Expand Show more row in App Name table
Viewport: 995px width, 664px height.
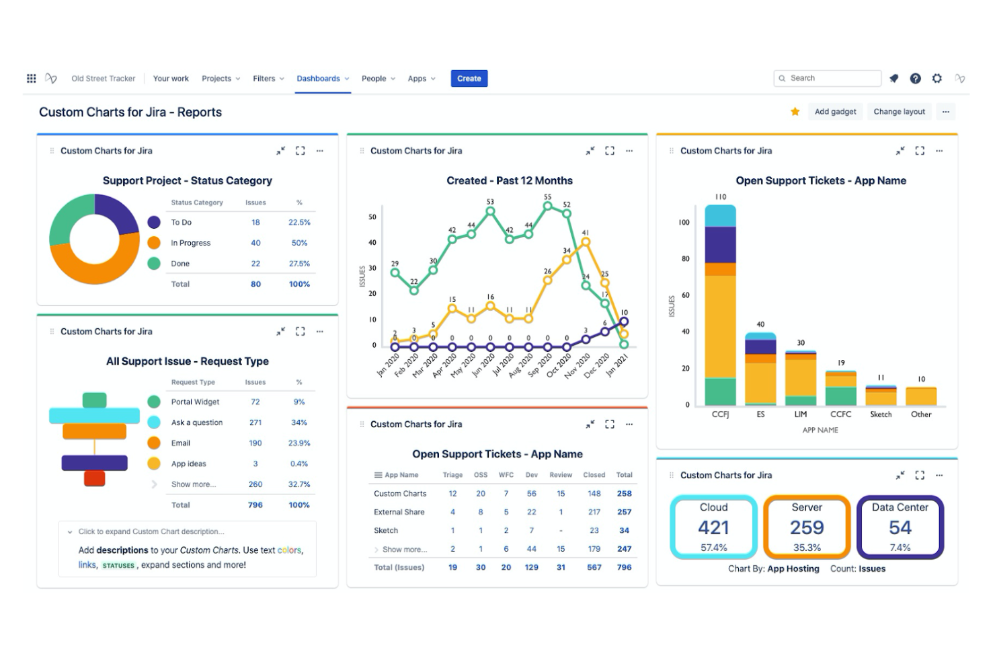tap(405, 550)
